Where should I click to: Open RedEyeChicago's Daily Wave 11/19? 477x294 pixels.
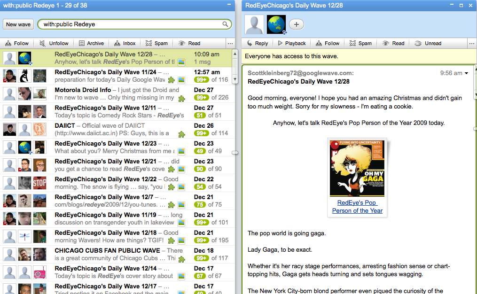(117, 218)
